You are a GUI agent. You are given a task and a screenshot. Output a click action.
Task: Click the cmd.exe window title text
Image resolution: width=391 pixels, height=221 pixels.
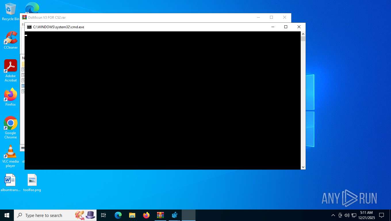tap(59, 27)
